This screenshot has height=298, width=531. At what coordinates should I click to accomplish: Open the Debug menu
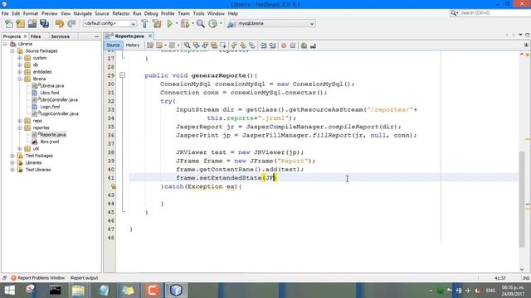[x=151, y=13]
